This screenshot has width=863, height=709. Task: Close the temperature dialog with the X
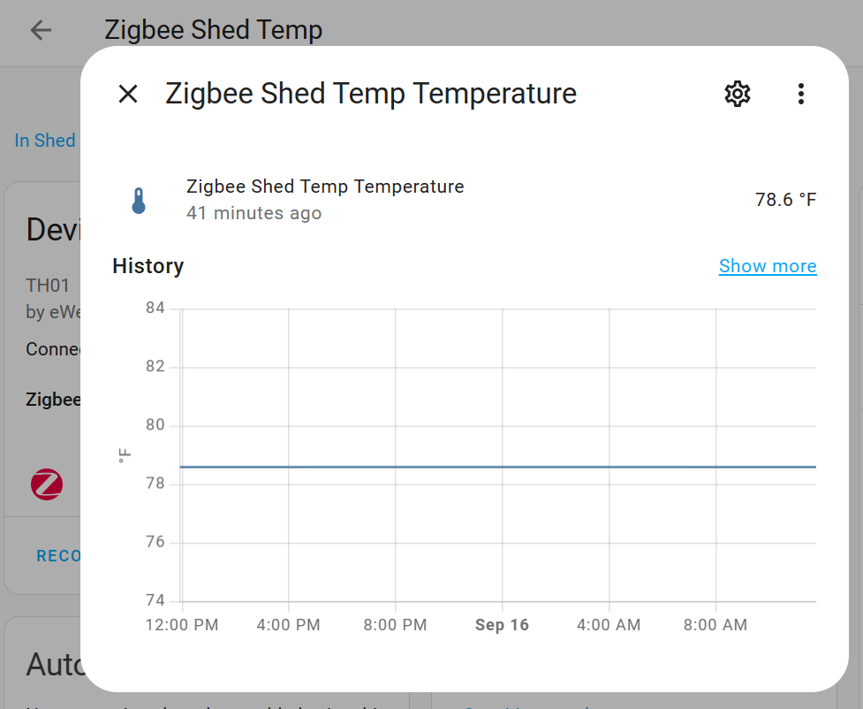point(127,94)
